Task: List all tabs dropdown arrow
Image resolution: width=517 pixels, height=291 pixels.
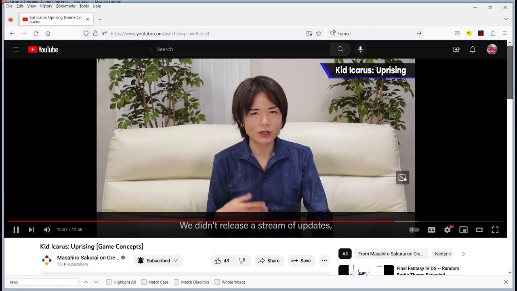Action: (x=506, y=19)
